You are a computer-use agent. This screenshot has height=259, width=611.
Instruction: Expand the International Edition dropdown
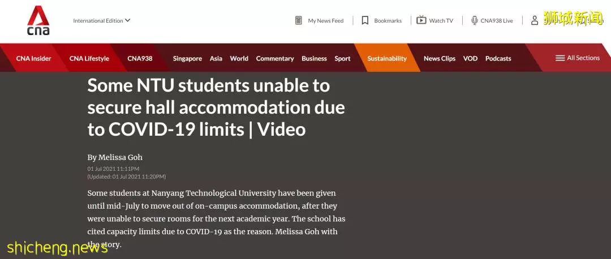101,21
